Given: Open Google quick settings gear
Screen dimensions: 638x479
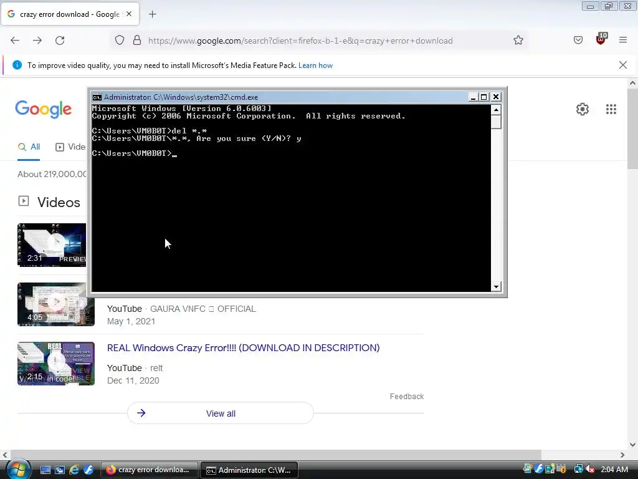Looking at the screenshot, I should 583,109.
